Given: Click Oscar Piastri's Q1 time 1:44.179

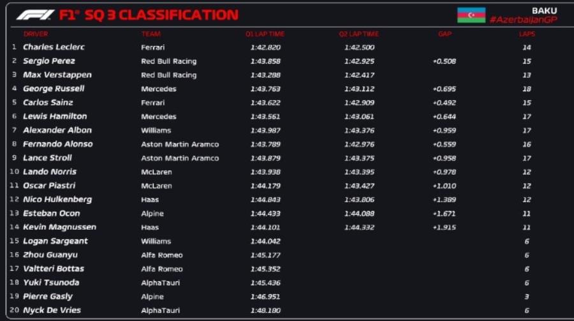Looking at the screenshot, I should coord(265,186).
